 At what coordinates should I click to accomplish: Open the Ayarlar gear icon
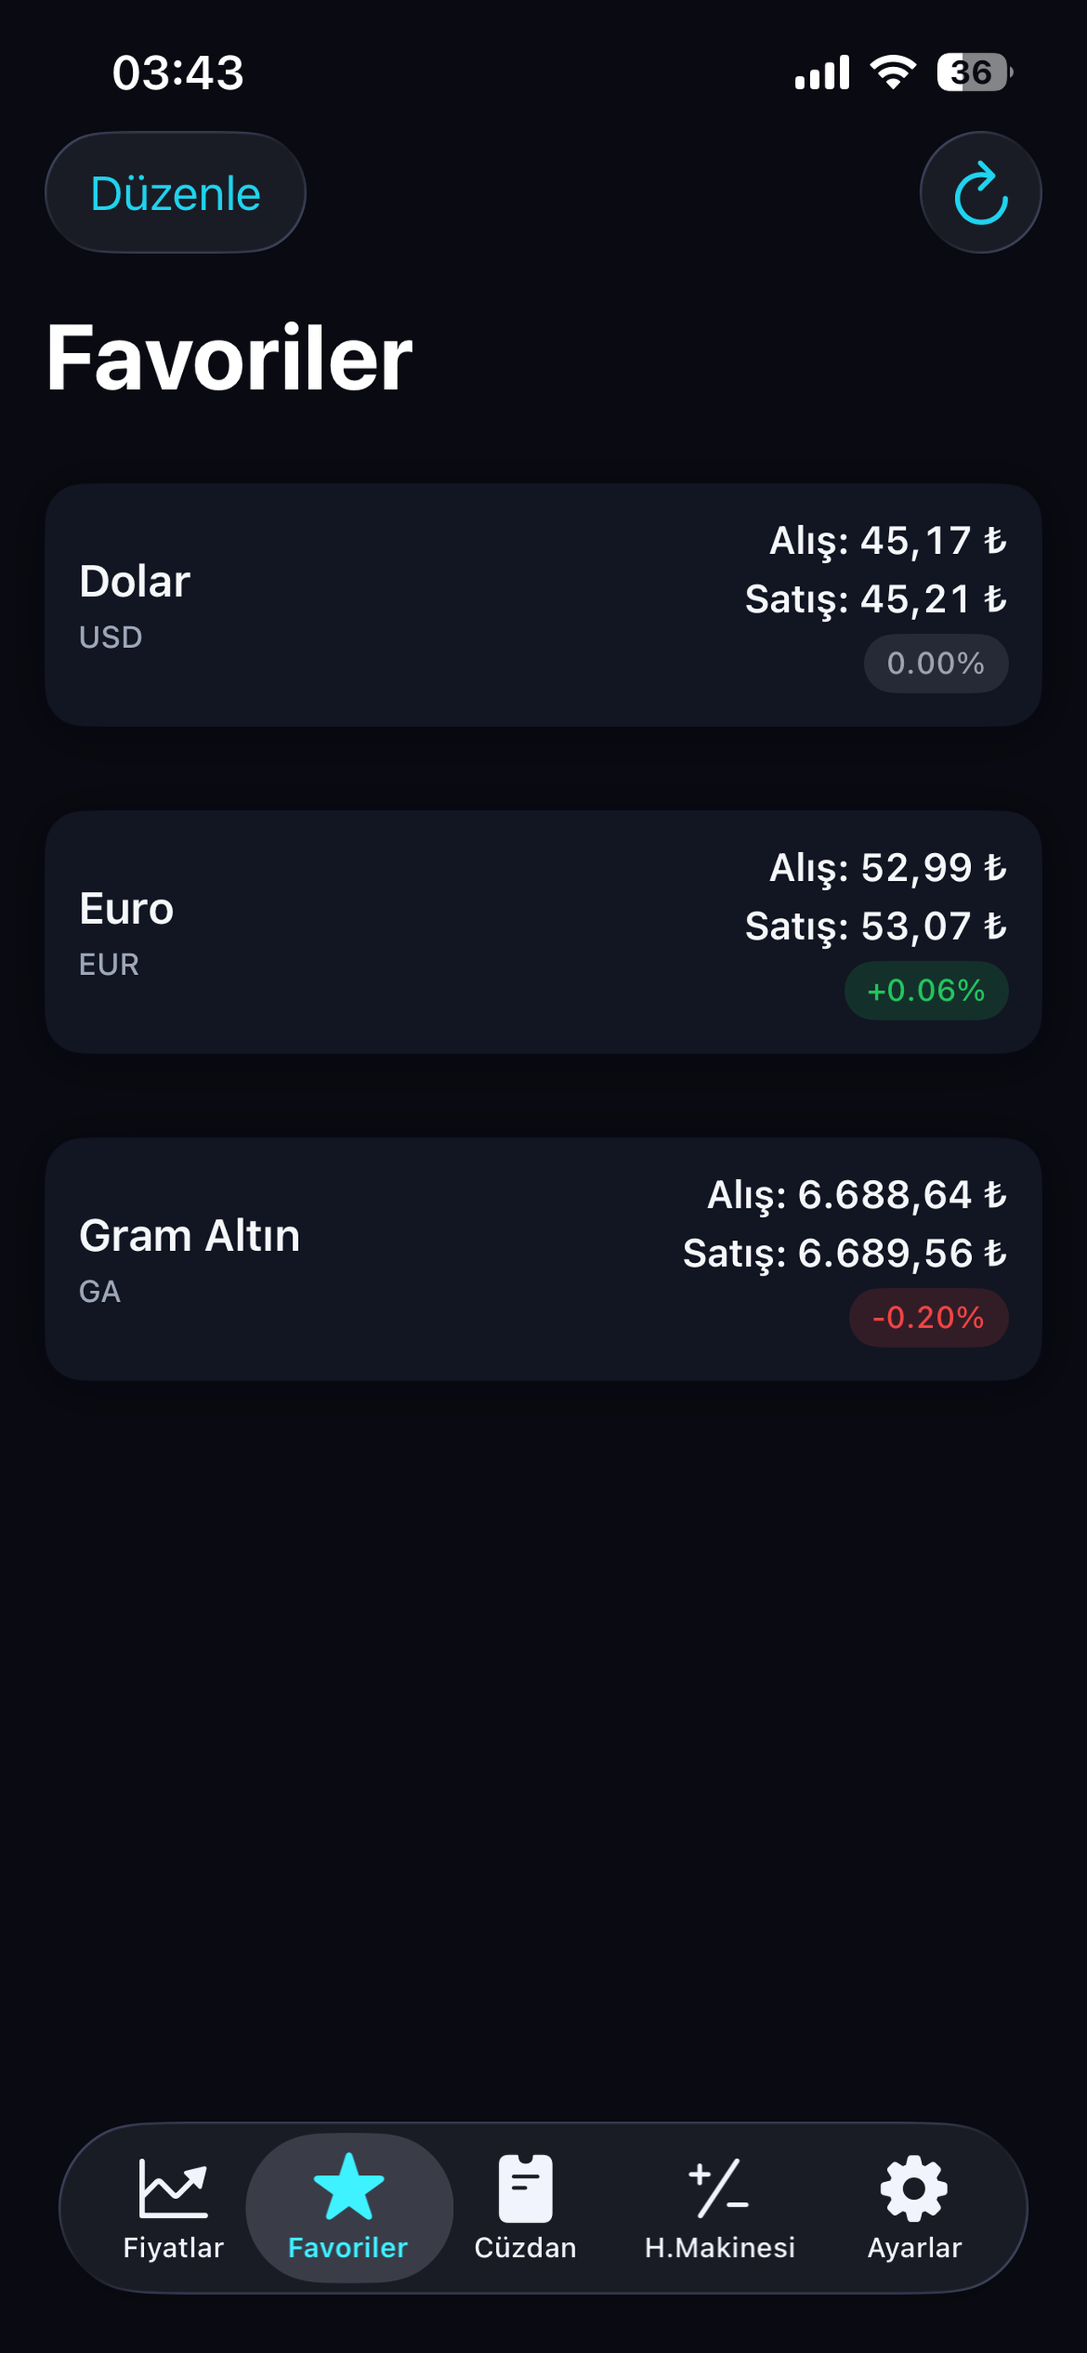click(913, 2188)
